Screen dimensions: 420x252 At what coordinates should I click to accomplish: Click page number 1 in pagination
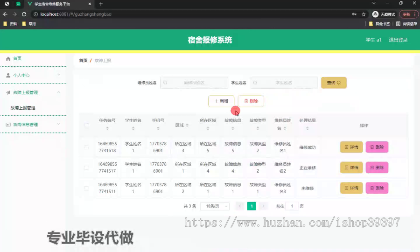point(252,206)
